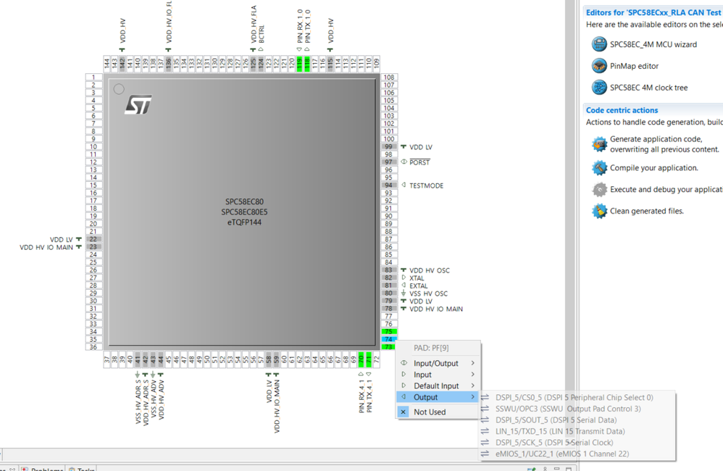The image size is (723, 471).
Task: Expand the Input submenu arrow
Action: pos(472,375)
